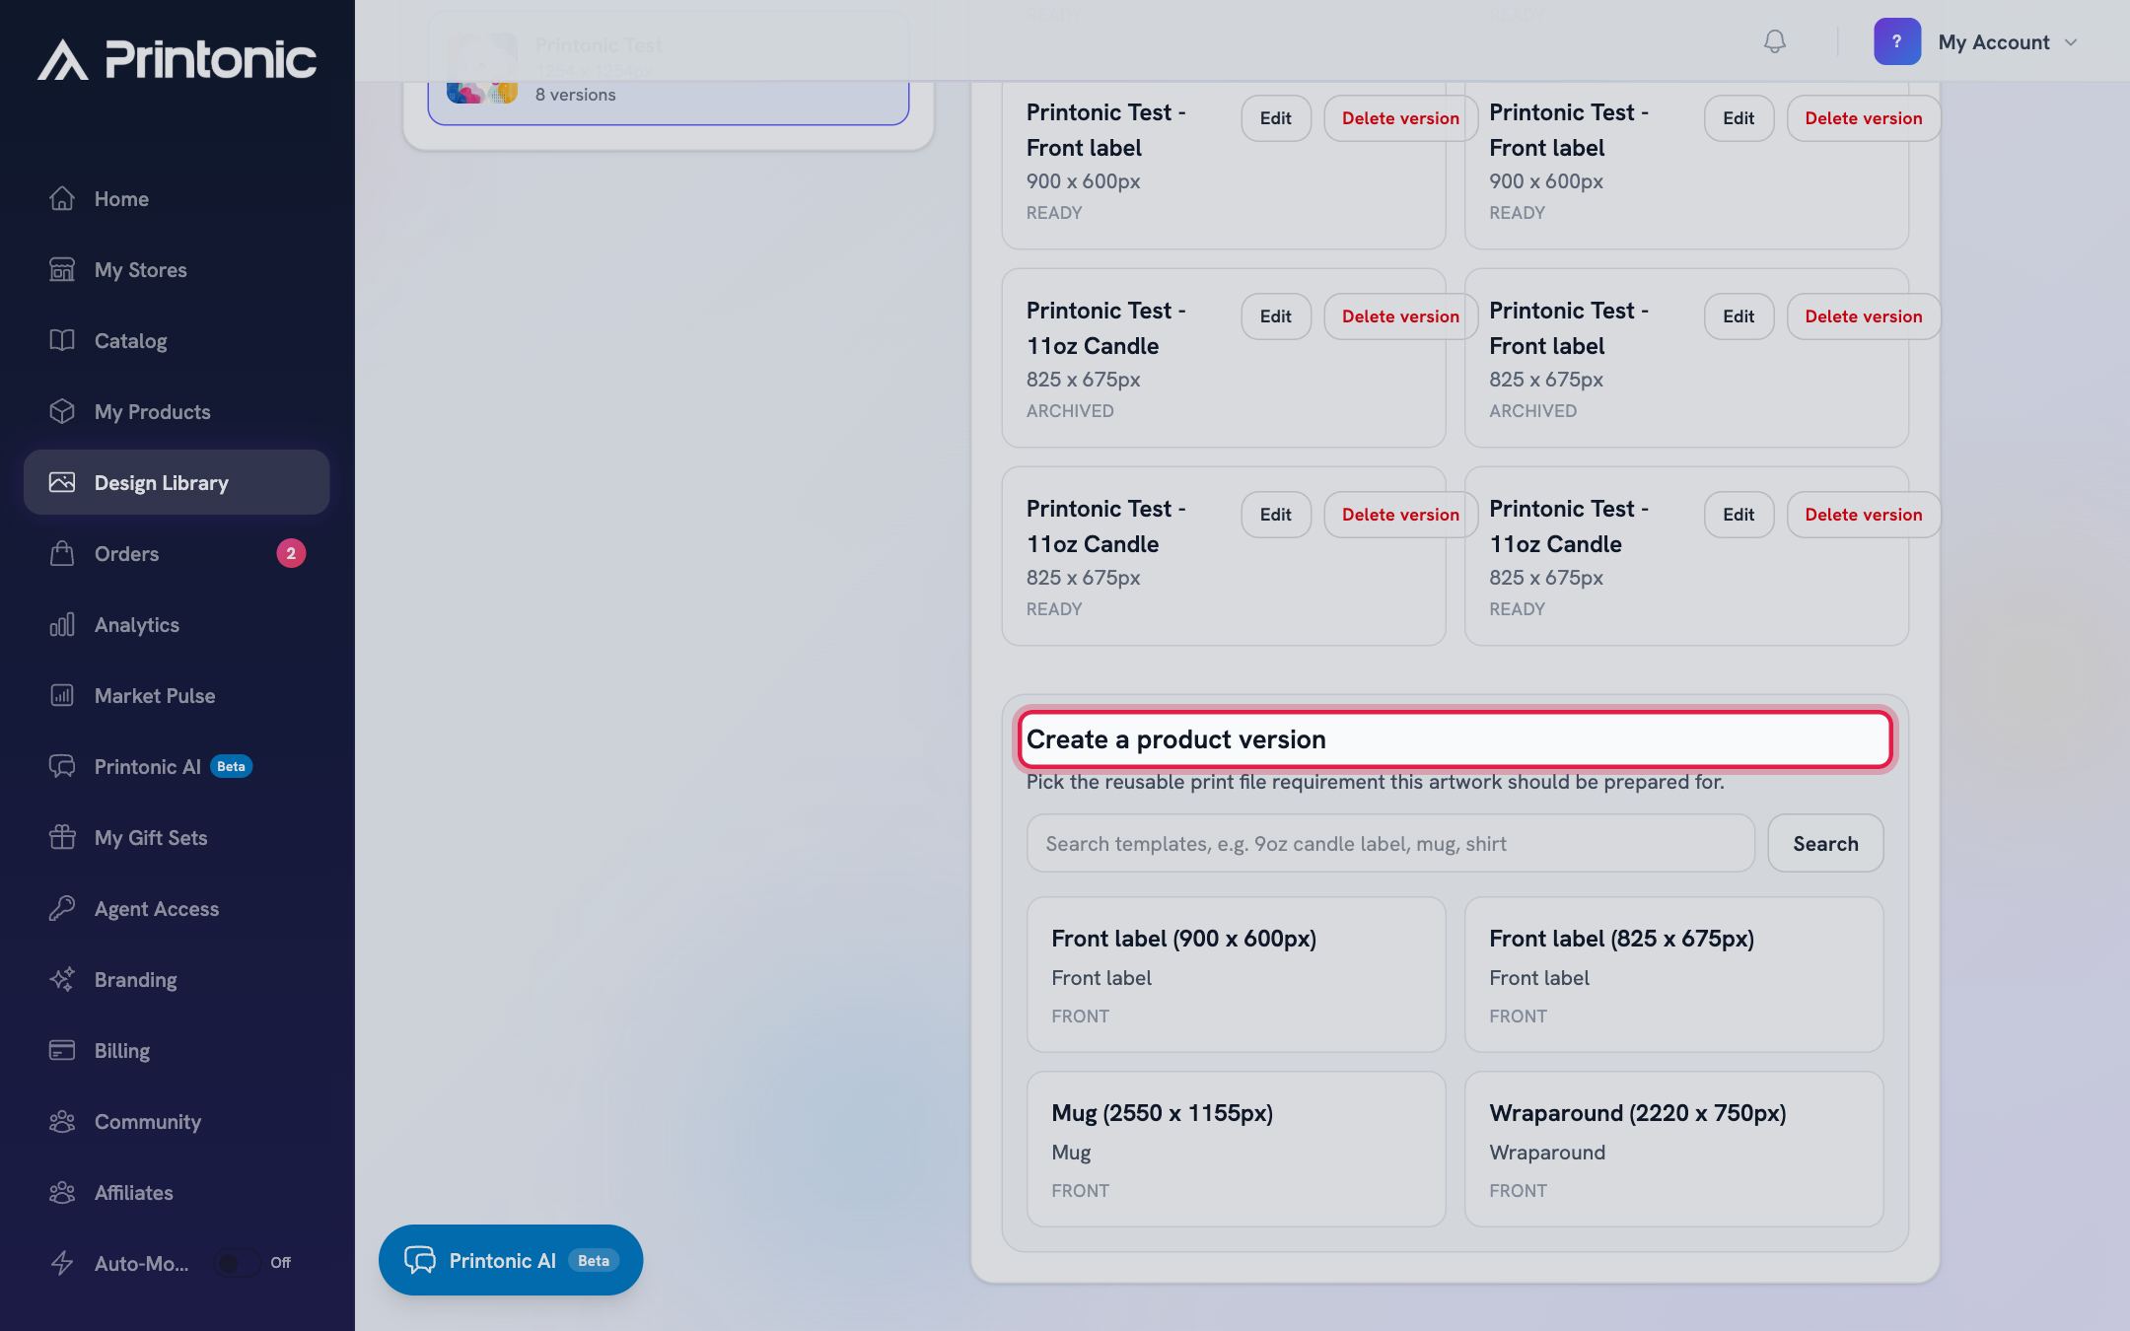Open floating Printonic AI Beta button
Viewport: 2130px width, 1331px height.
[x=511, y=1260]
